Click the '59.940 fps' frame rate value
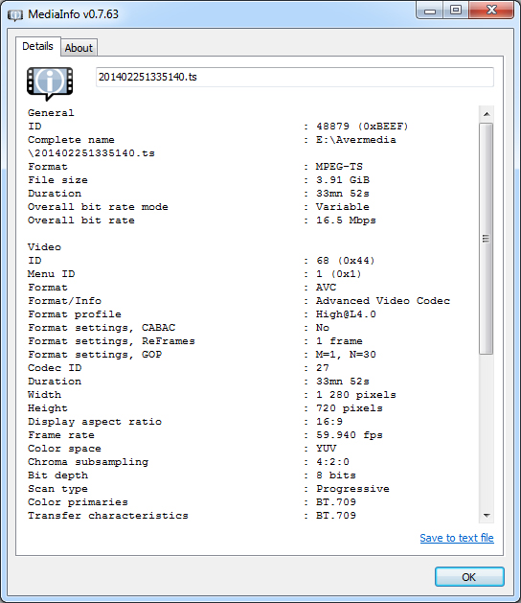This screenshot has height=603, width=521. coord(350,435)
